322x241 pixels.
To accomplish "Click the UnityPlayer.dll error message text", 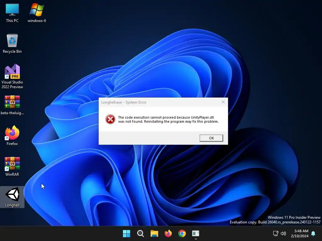I will 168,120.
